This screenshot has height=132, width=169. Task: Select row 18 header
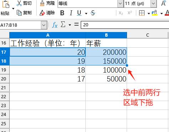click(x=5, y=61)
